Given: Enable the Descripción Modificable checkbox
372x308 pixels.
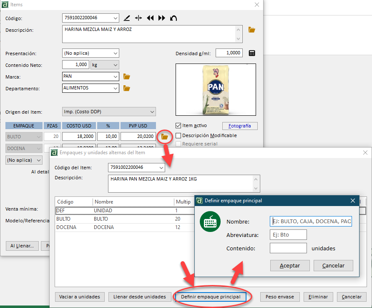Looking at the screenshot, I should point(178,135).
